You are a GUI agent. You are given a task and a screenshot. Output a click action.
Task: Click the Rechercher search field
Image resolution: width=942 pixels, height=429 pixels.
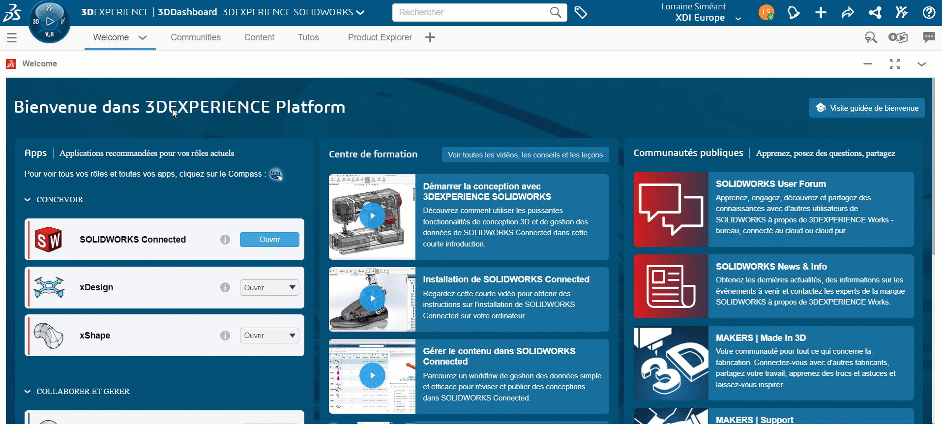point(472,12)
